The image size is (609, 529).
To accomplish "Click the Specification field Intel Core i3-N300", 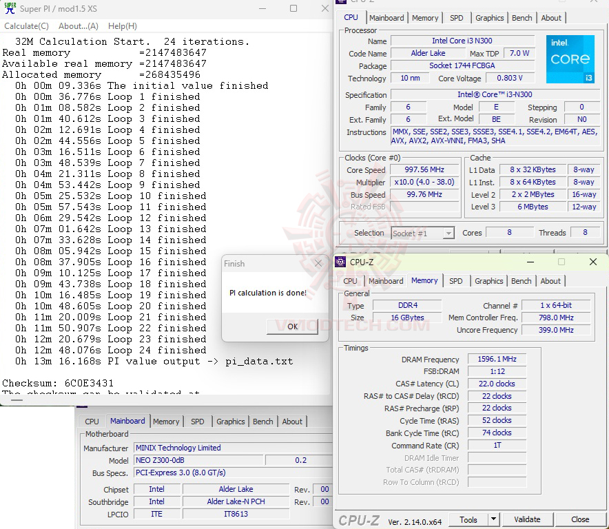I will [x=495, y=94].
